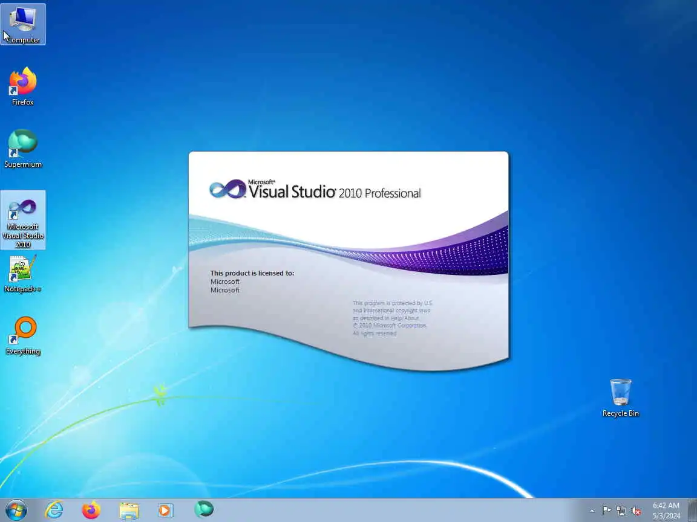The image size is (697, 522).
Task: Click the Visual Studio 2010 Professional splash logo
Action: pyautogui.click(x=315, y=190)
